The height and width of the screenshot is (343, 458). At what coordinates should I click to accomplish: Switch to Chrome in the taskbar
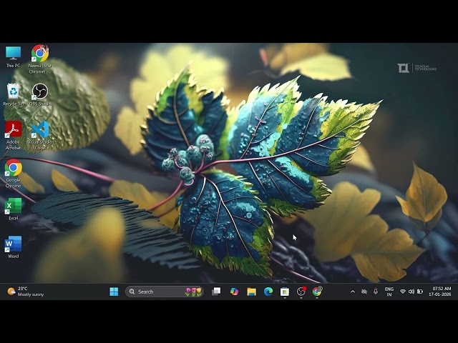(x=317, y=292)
